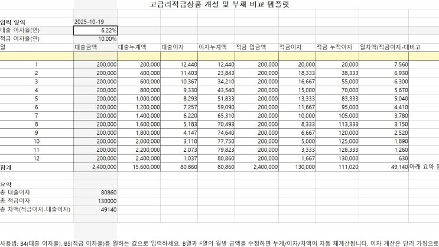The width and height of the screenshot is (439, 247).
Task: Click the title 고금리적금상품 개설 및 부채 비교 템플릿
Action: pyautogui.click(x=219, y=5)
